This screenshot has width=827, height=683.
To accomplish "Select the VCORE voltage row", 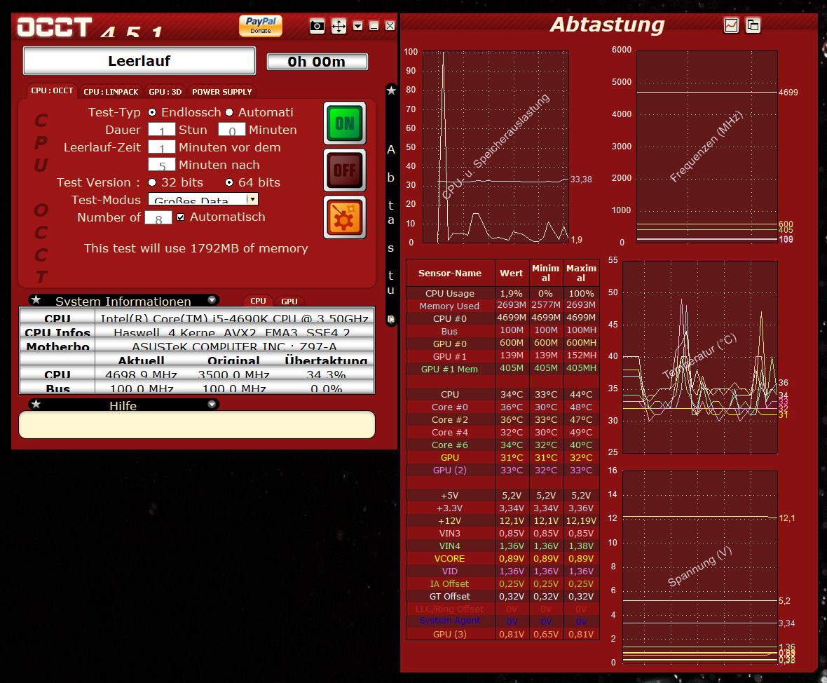I will click(503, 558).
